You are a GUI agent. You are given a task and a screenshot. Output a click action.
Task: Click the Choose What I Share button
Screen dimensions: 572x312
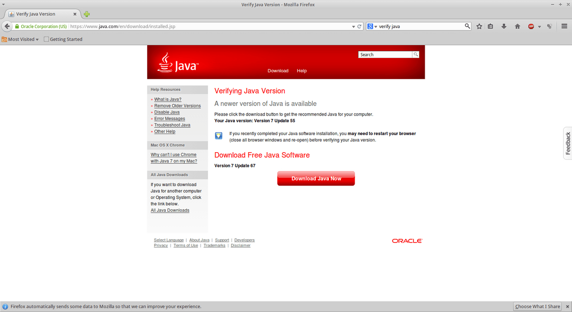coord(538,306)
